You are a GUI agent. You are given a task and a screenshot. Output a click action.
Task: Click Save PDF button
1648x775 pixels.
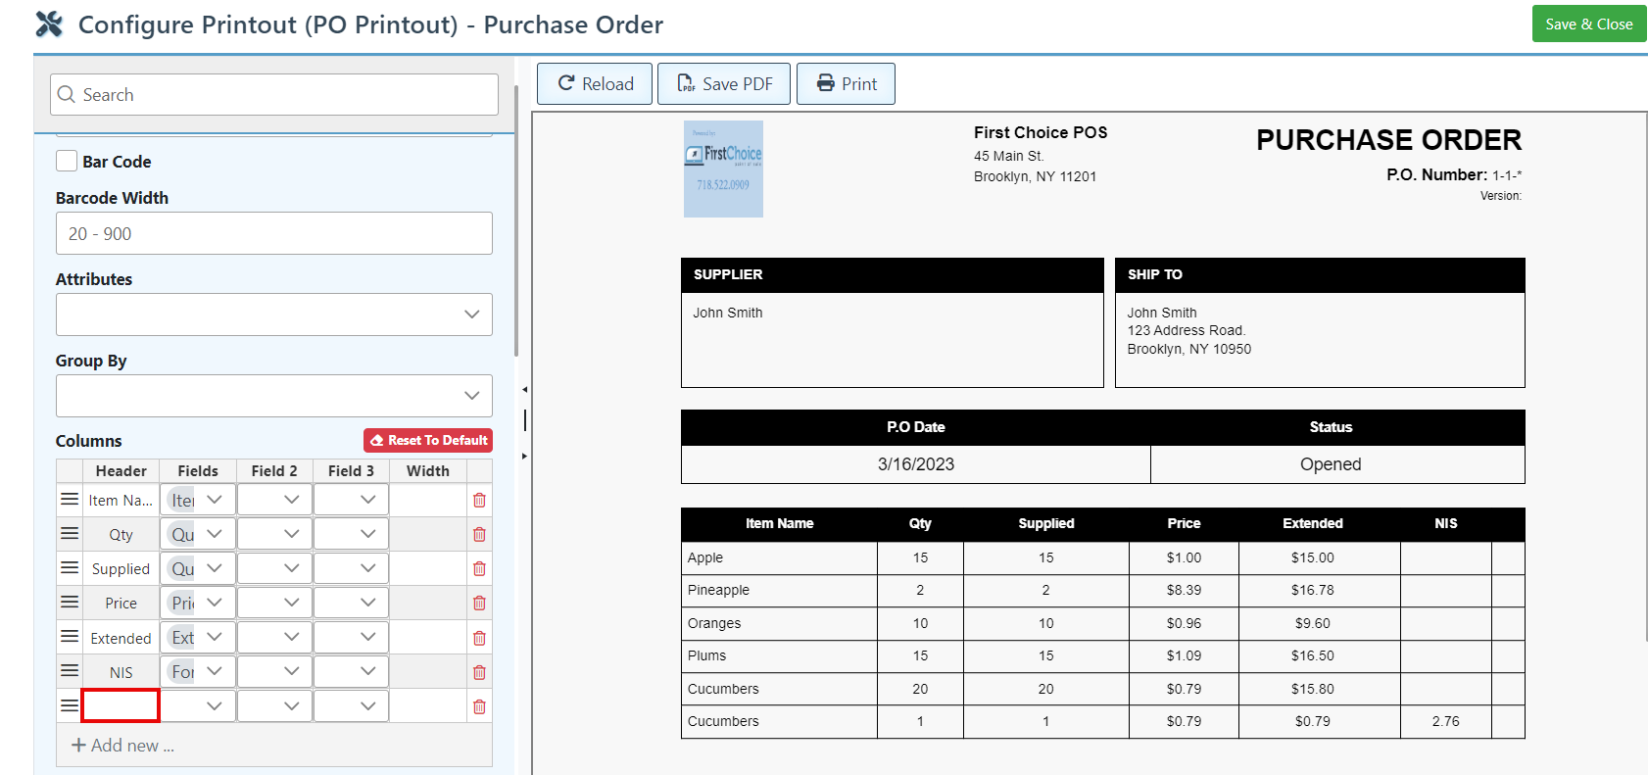[724, 84]
